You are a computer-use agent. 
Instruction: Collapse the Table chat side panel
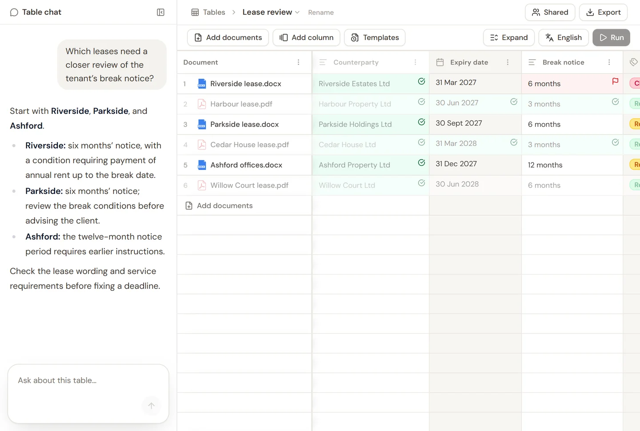[160, 12]
